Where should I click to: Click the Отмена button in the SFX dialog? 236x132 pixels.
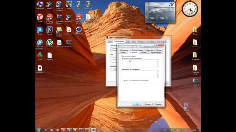pyautogui.click(x=147, y=104)
